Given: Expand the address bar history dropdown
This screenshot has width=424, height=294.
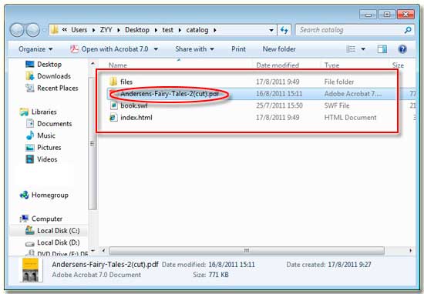Looking at the screenshot, I should 271,30.
